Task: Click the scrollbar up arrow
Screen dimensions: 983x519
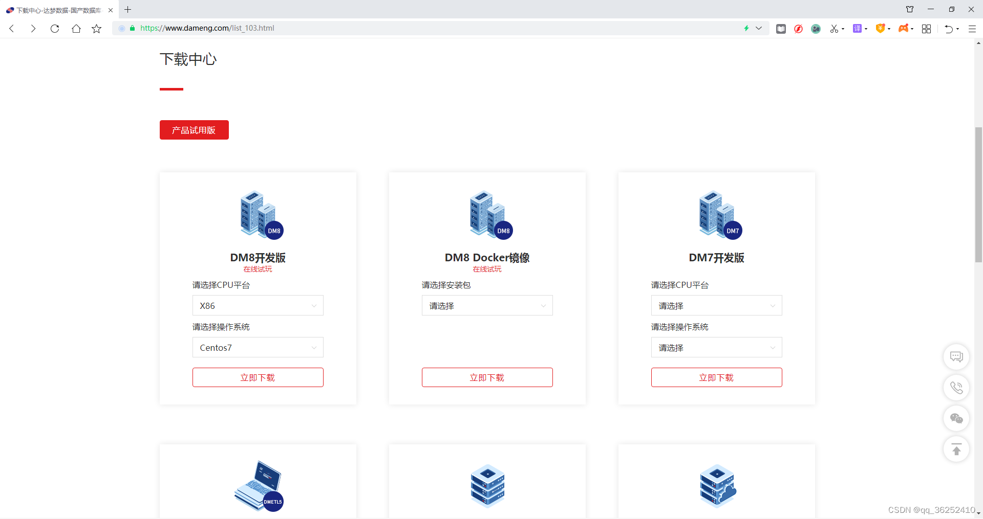Action: point(978,43)
